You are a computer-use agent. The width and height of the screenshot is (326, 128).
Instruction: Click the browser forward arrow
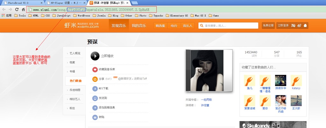click(10, 10)
